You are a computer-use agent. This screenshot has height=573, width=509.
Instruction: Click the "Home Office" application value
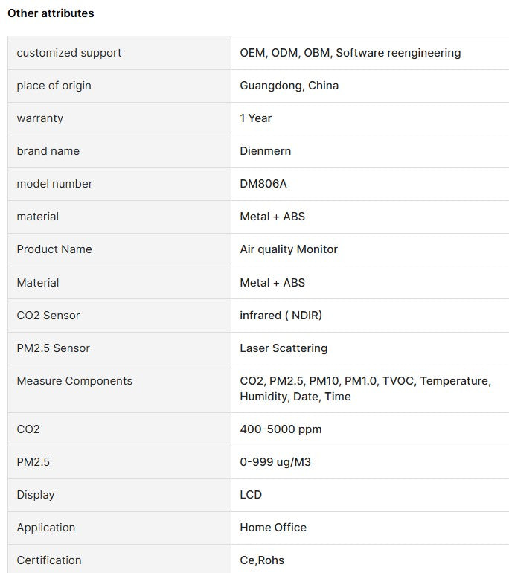click(273, 528)
